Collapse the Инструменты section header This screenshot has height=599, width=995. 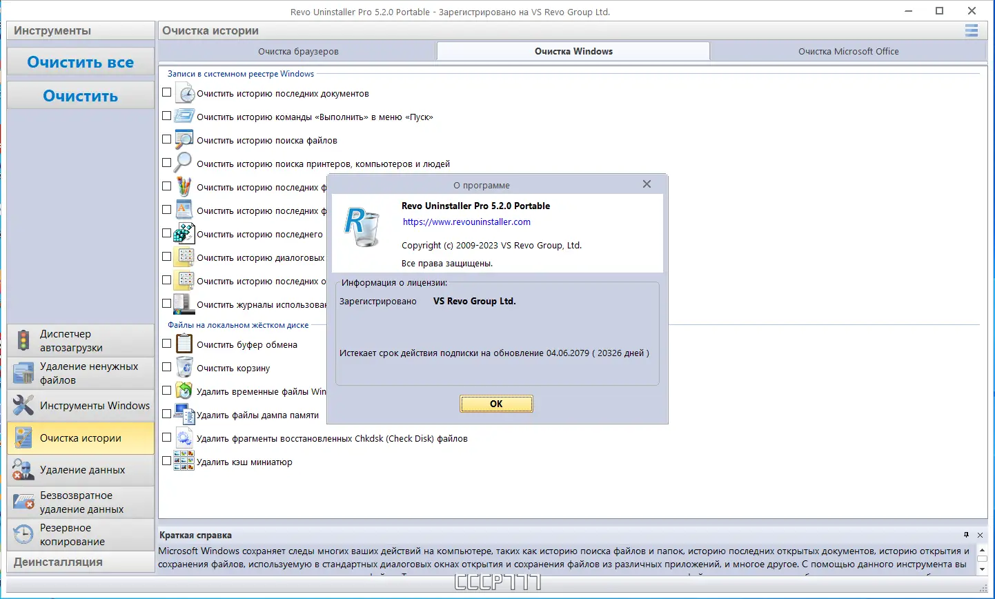80,30
